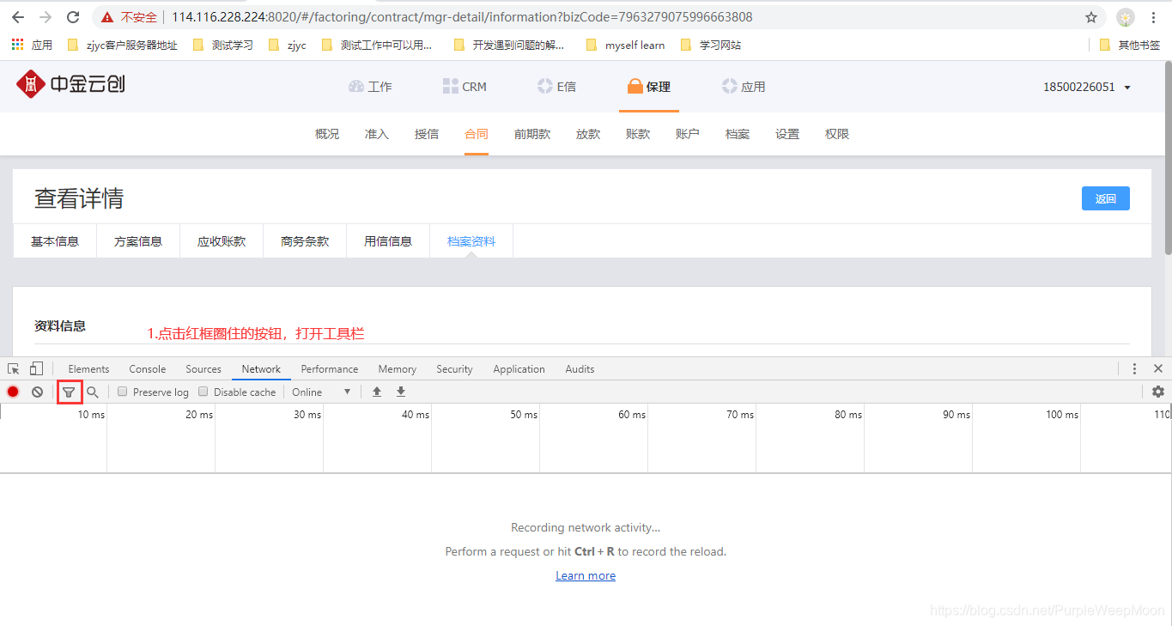Screen dimensions: 1172x626
Task: Open DevTools settings gear
Action: click(x=1158, y=392)
